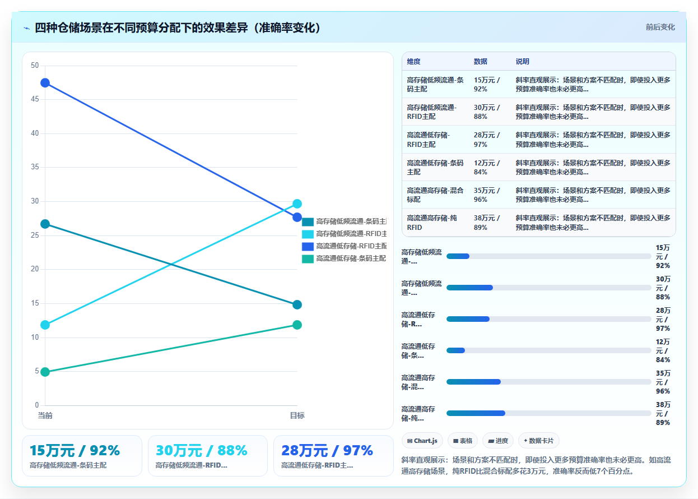The width and height of the screenshot is (698, 499).
Task: Select the 高流通高存储-混合标配 table cell
Action: (435, 195)
